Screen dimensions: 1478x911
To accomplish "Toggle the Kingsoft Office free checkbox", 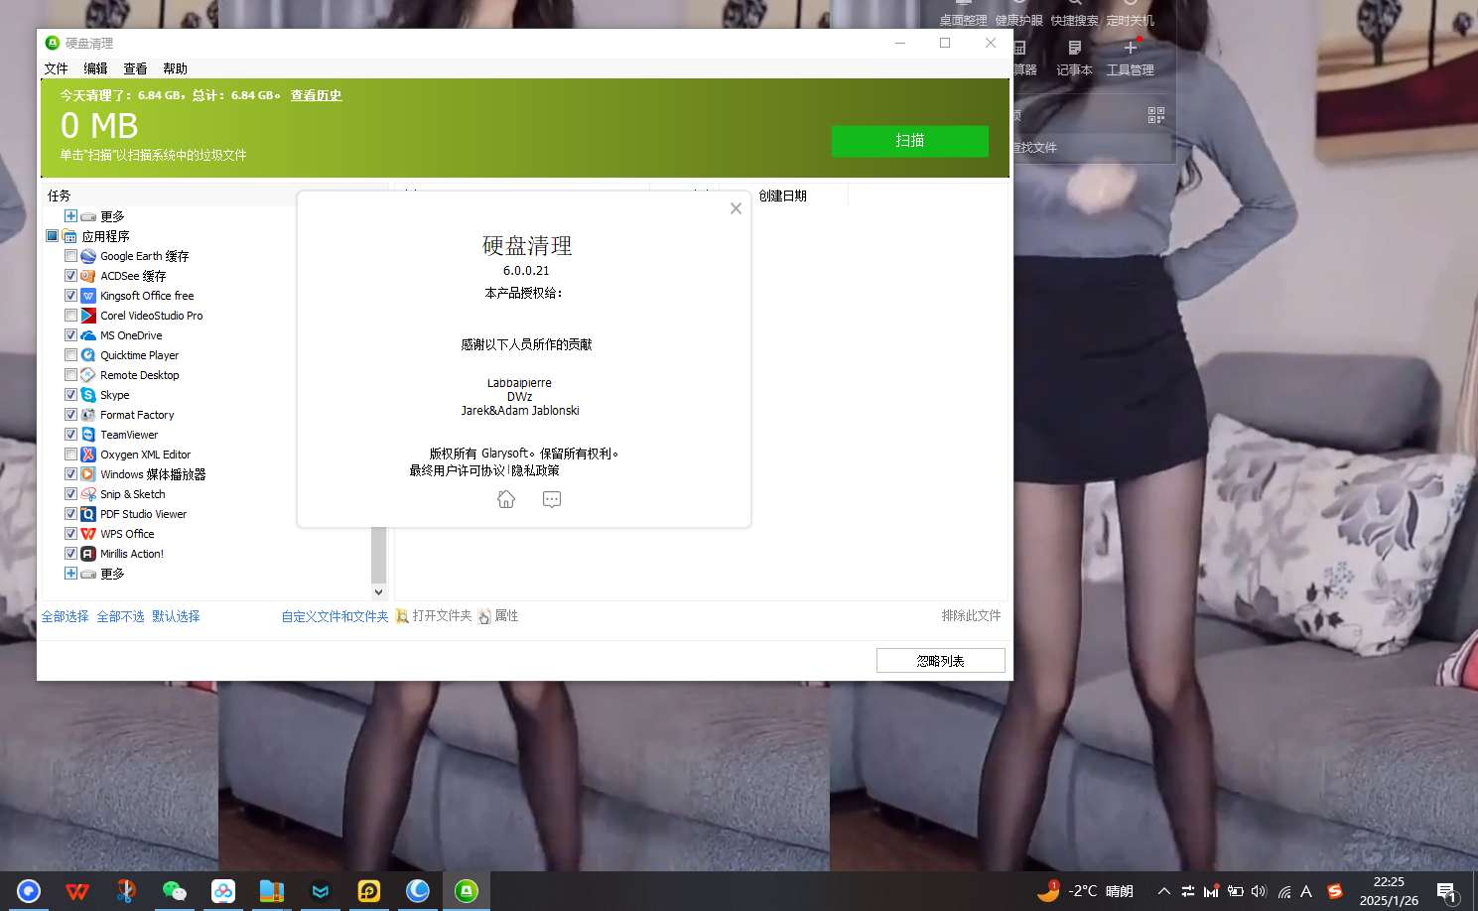I will [70, 296].
